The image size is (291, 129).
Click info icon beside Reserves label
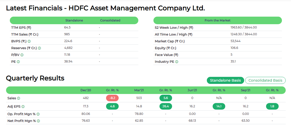coord(39,48)
